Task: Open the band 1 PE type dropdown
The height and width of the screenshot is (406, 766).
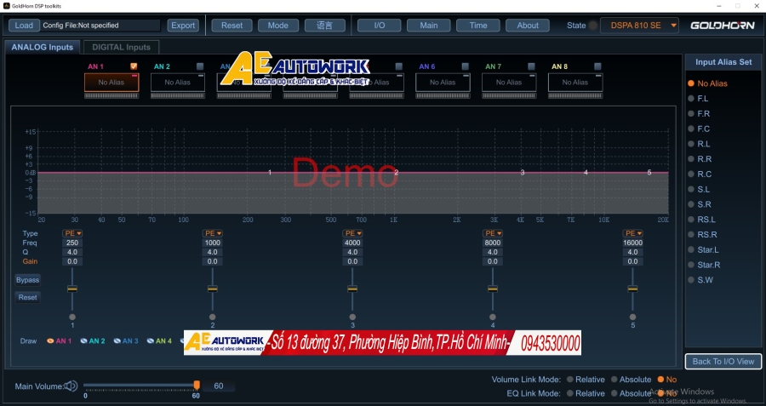Action: tap(72, 233)
